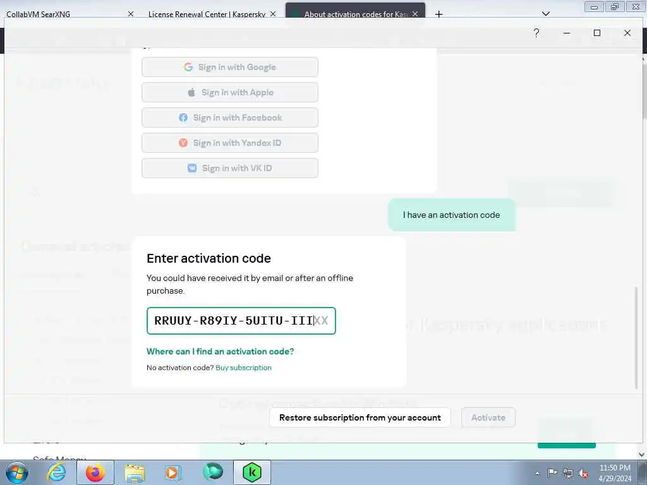Image resolution: width=647 pixels, height=485 pixels.
Task: Click the Yandex logo in sign-in button
Action: [x=183, y=143]
